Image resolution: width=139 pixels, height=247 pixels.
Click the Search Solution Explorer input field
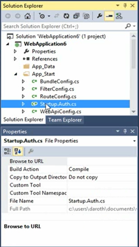pyautogui.click(x=64, y=26)
